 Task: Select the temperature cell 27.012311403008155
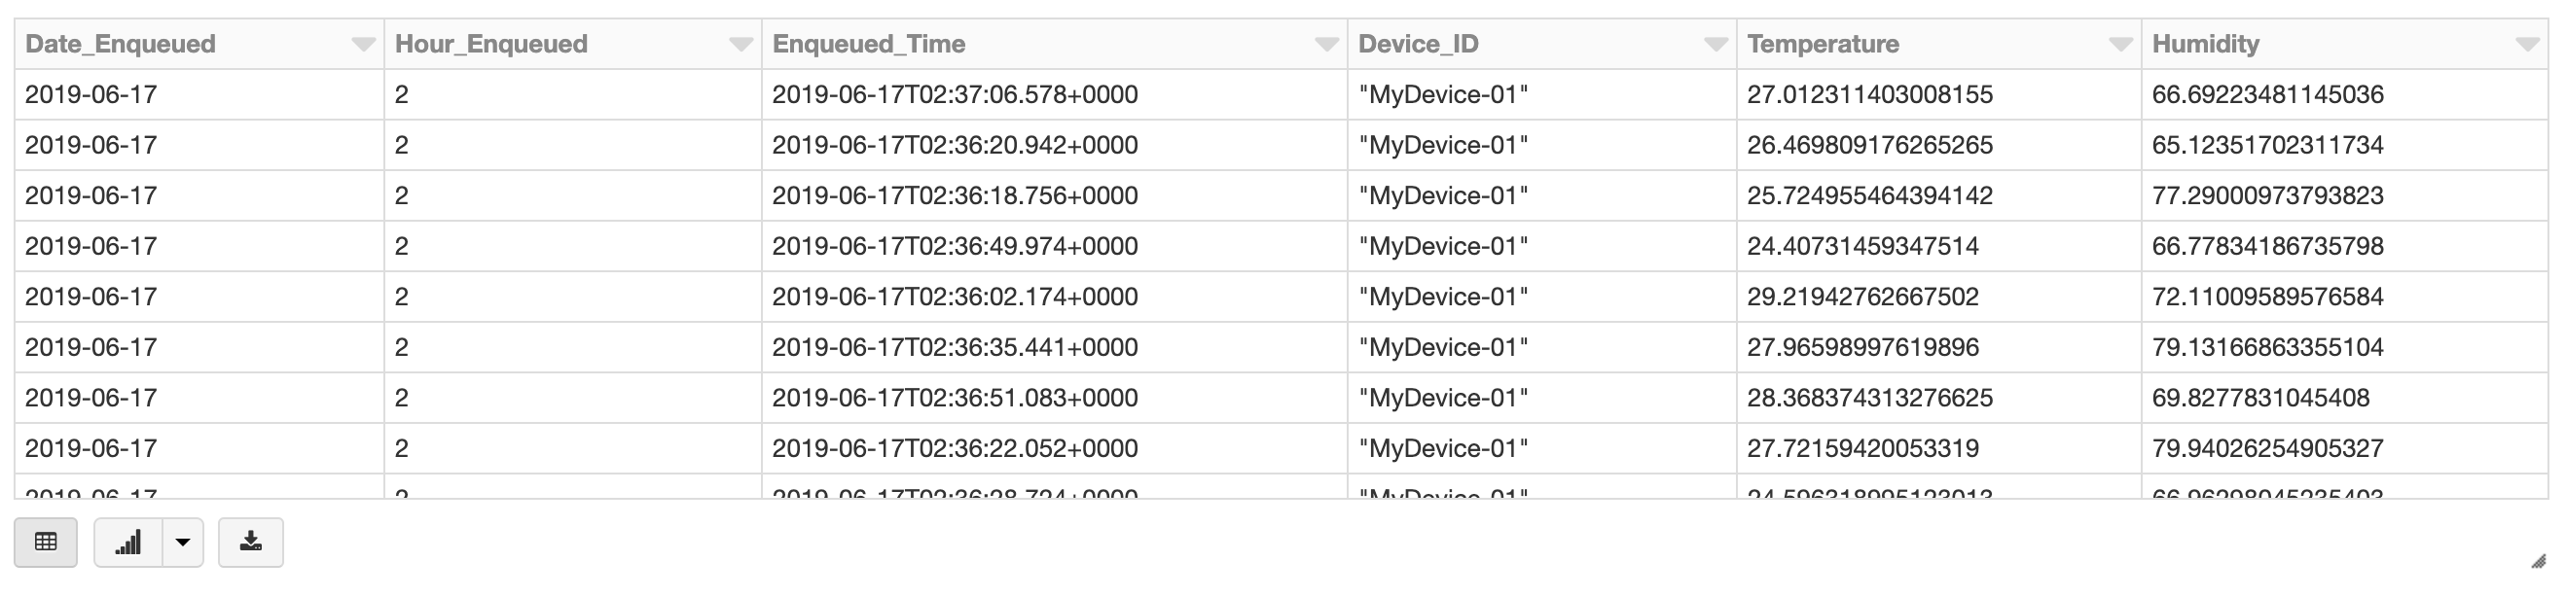(x=1869, y=94)
